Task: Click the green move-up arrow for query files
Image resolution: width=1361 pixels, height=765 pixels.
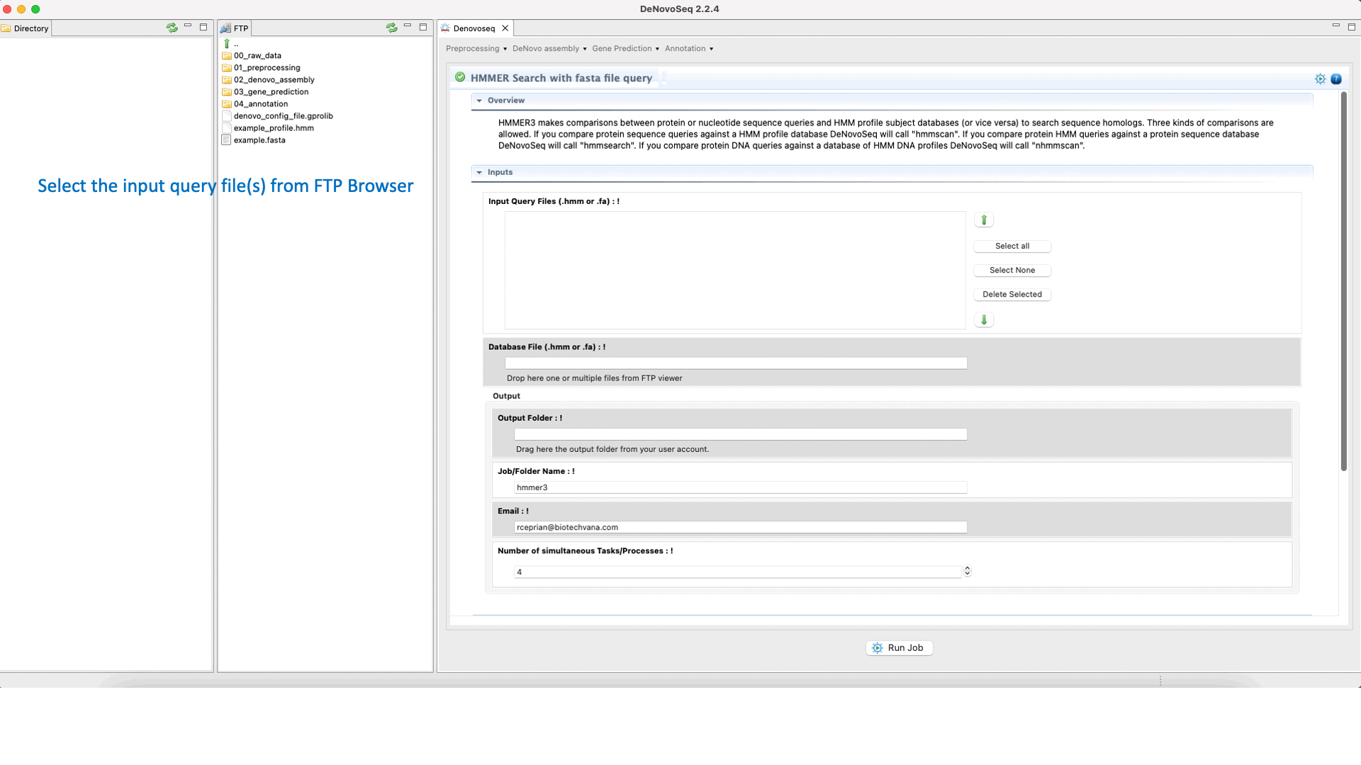Action: [x=984, y=220]
